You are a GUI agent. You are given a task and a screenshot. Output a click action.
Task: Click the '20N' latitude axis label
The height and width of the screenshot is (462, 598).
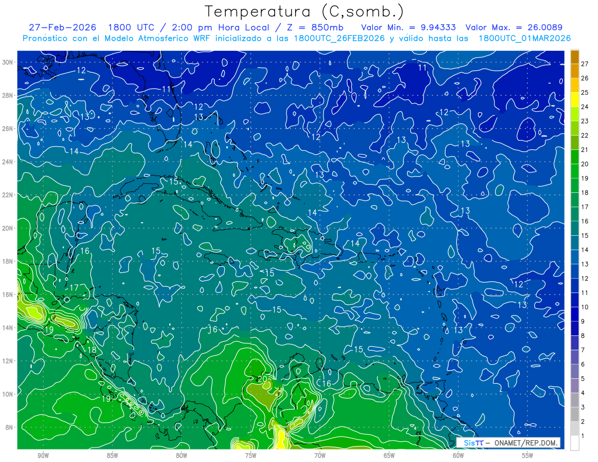[8, 228]
